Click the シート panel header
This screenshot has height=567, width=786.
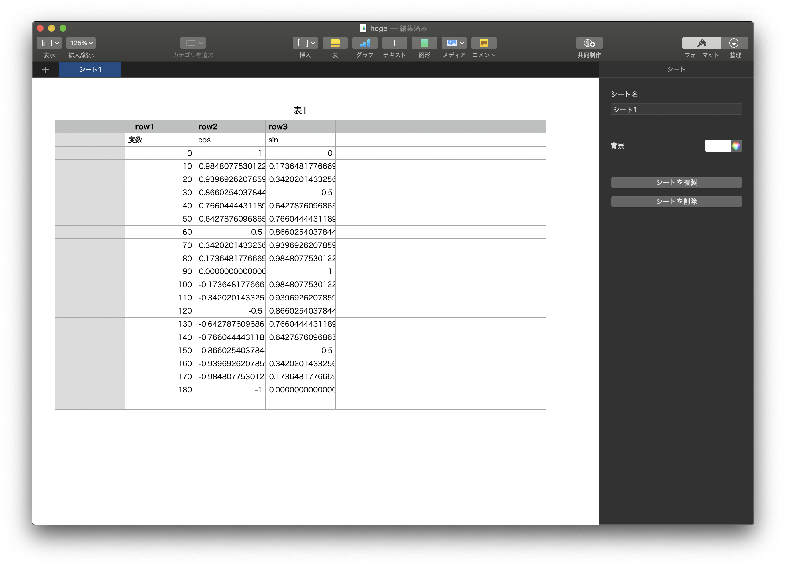point(675,69)
